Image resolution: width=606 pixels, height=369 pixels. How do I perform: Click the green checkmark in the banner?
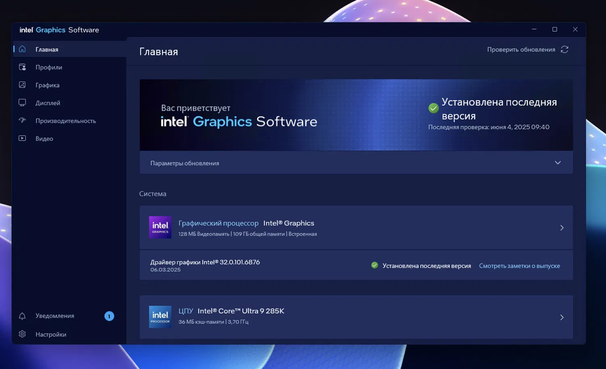(433, 108)
